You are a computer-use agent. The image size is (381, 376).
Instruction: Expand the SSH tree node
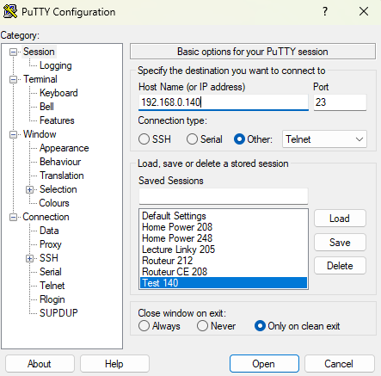click(x=29, y=258)
